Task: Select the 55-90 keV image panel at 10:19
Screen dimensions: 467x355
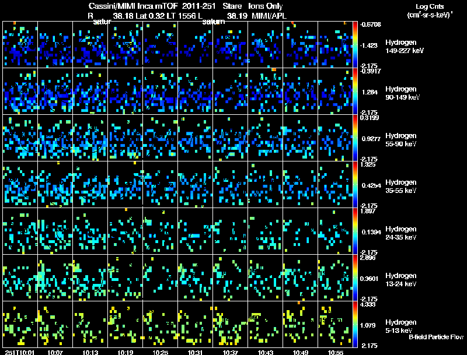Action: tap(126, 138)
